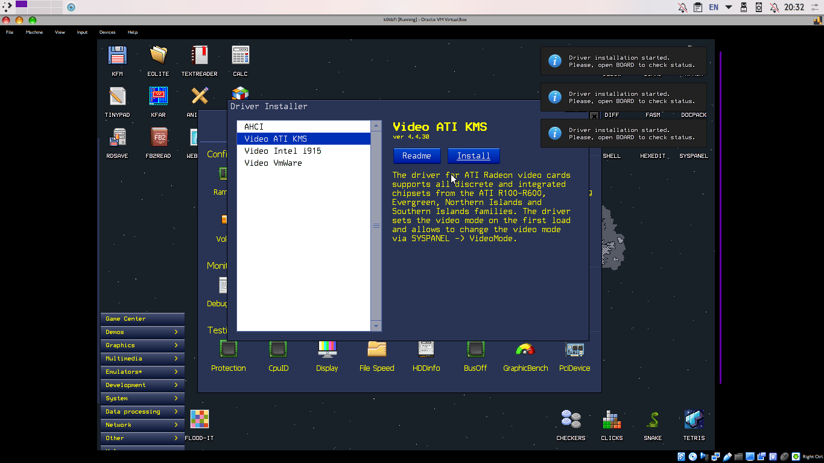
Task: Select Video ATI KMS driver entry
Action: click(x=303, y=139)
